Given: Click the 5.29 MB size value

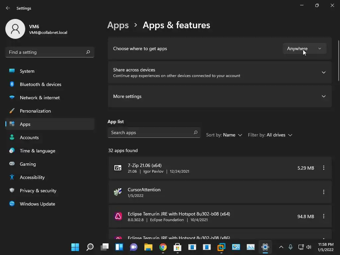Looking at the screenshot, I should 306,168.
